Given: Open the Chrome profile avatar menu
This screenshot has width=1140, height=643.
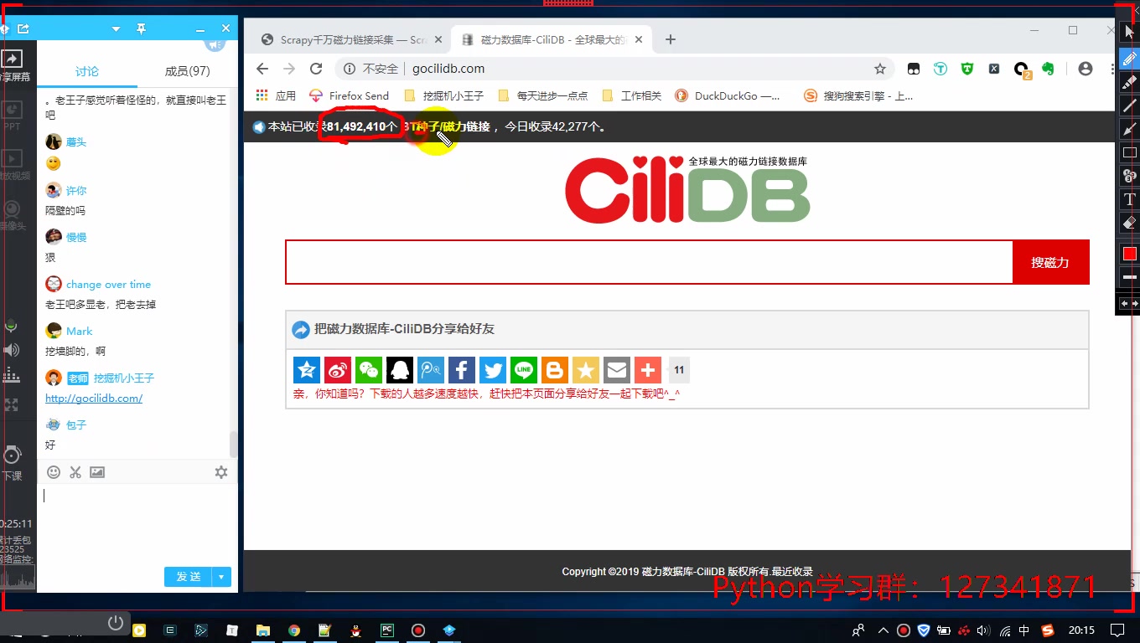Looking at the screenshot, I should point(1086,69).
